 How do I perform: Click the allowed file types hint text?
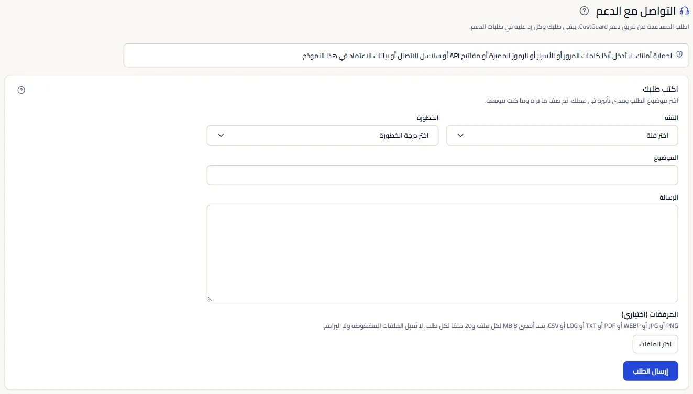coord(500,326)
